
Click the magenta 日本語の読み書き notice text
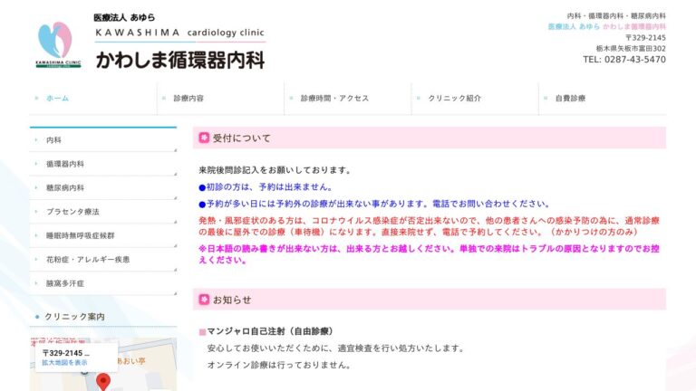(x=429, y=254)
